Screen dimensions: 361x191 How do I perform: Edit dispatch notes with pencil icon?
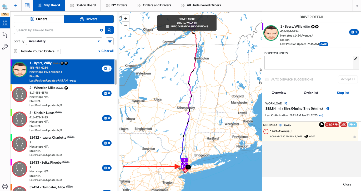tap(356, 58)
